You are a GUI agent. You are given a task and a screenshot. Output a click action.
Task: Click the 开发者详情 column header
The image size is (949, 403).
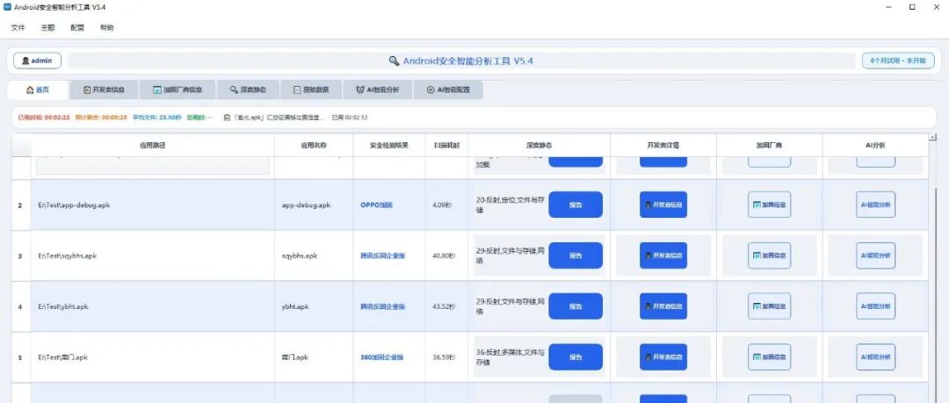point(663,145)
